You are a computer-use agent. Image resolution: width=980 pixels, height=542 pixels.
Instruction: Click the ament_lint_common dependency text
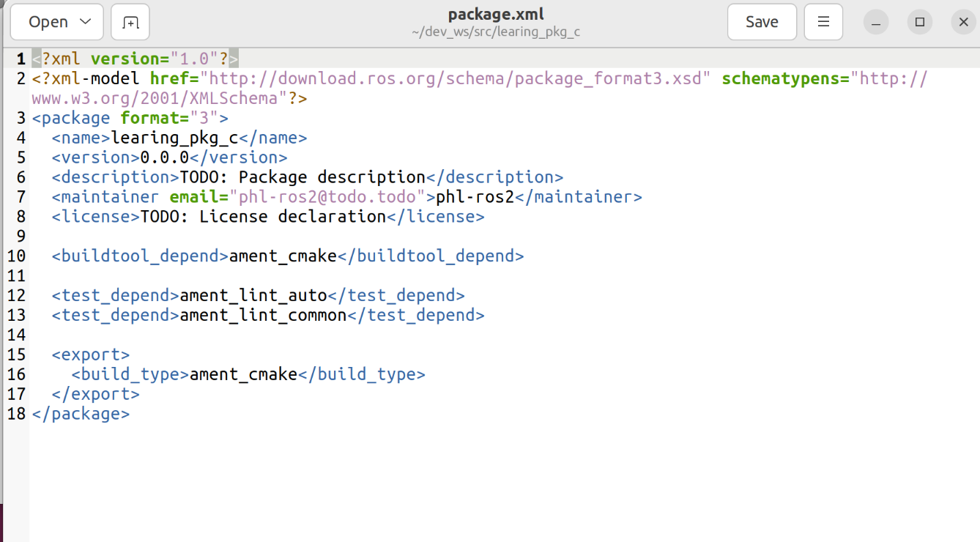click(263, 316)
